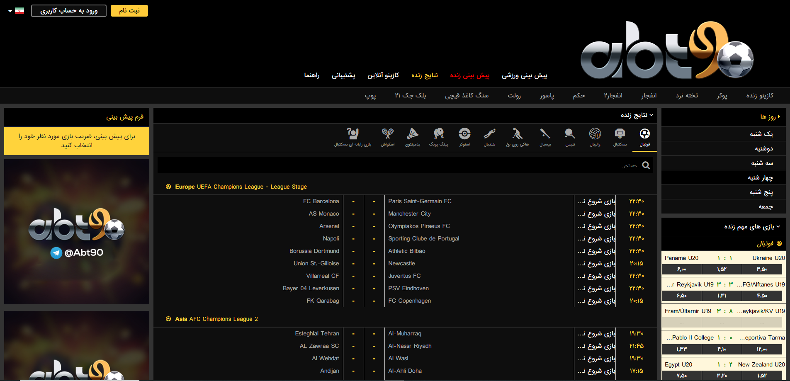Screen dimensions: 790x381
Task: Expand the days (روز ها) list header
Action: pos(770,117)
